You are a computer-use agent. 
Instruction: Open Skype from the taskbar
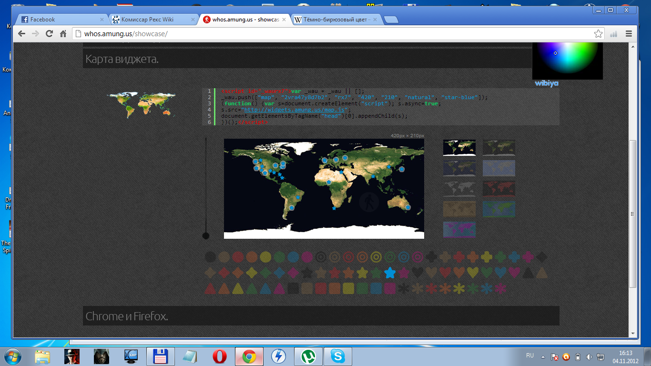coord(338,356)
